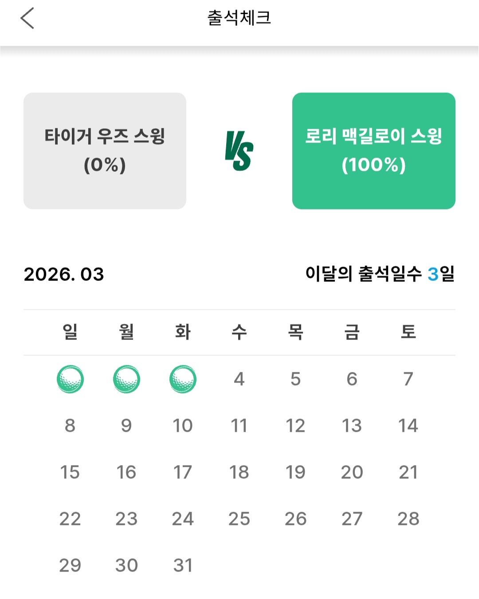The height and width of the screenshot is (599, 479).
Task: Select the 31st on the calendar
Action: coord(183,566)
